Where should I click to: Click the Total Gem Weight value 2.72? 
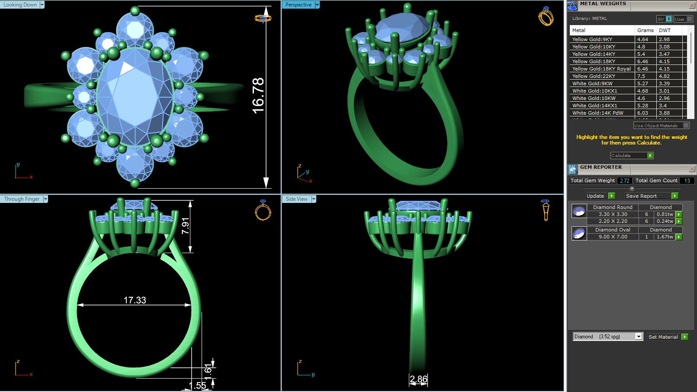(x=624, y=181)
